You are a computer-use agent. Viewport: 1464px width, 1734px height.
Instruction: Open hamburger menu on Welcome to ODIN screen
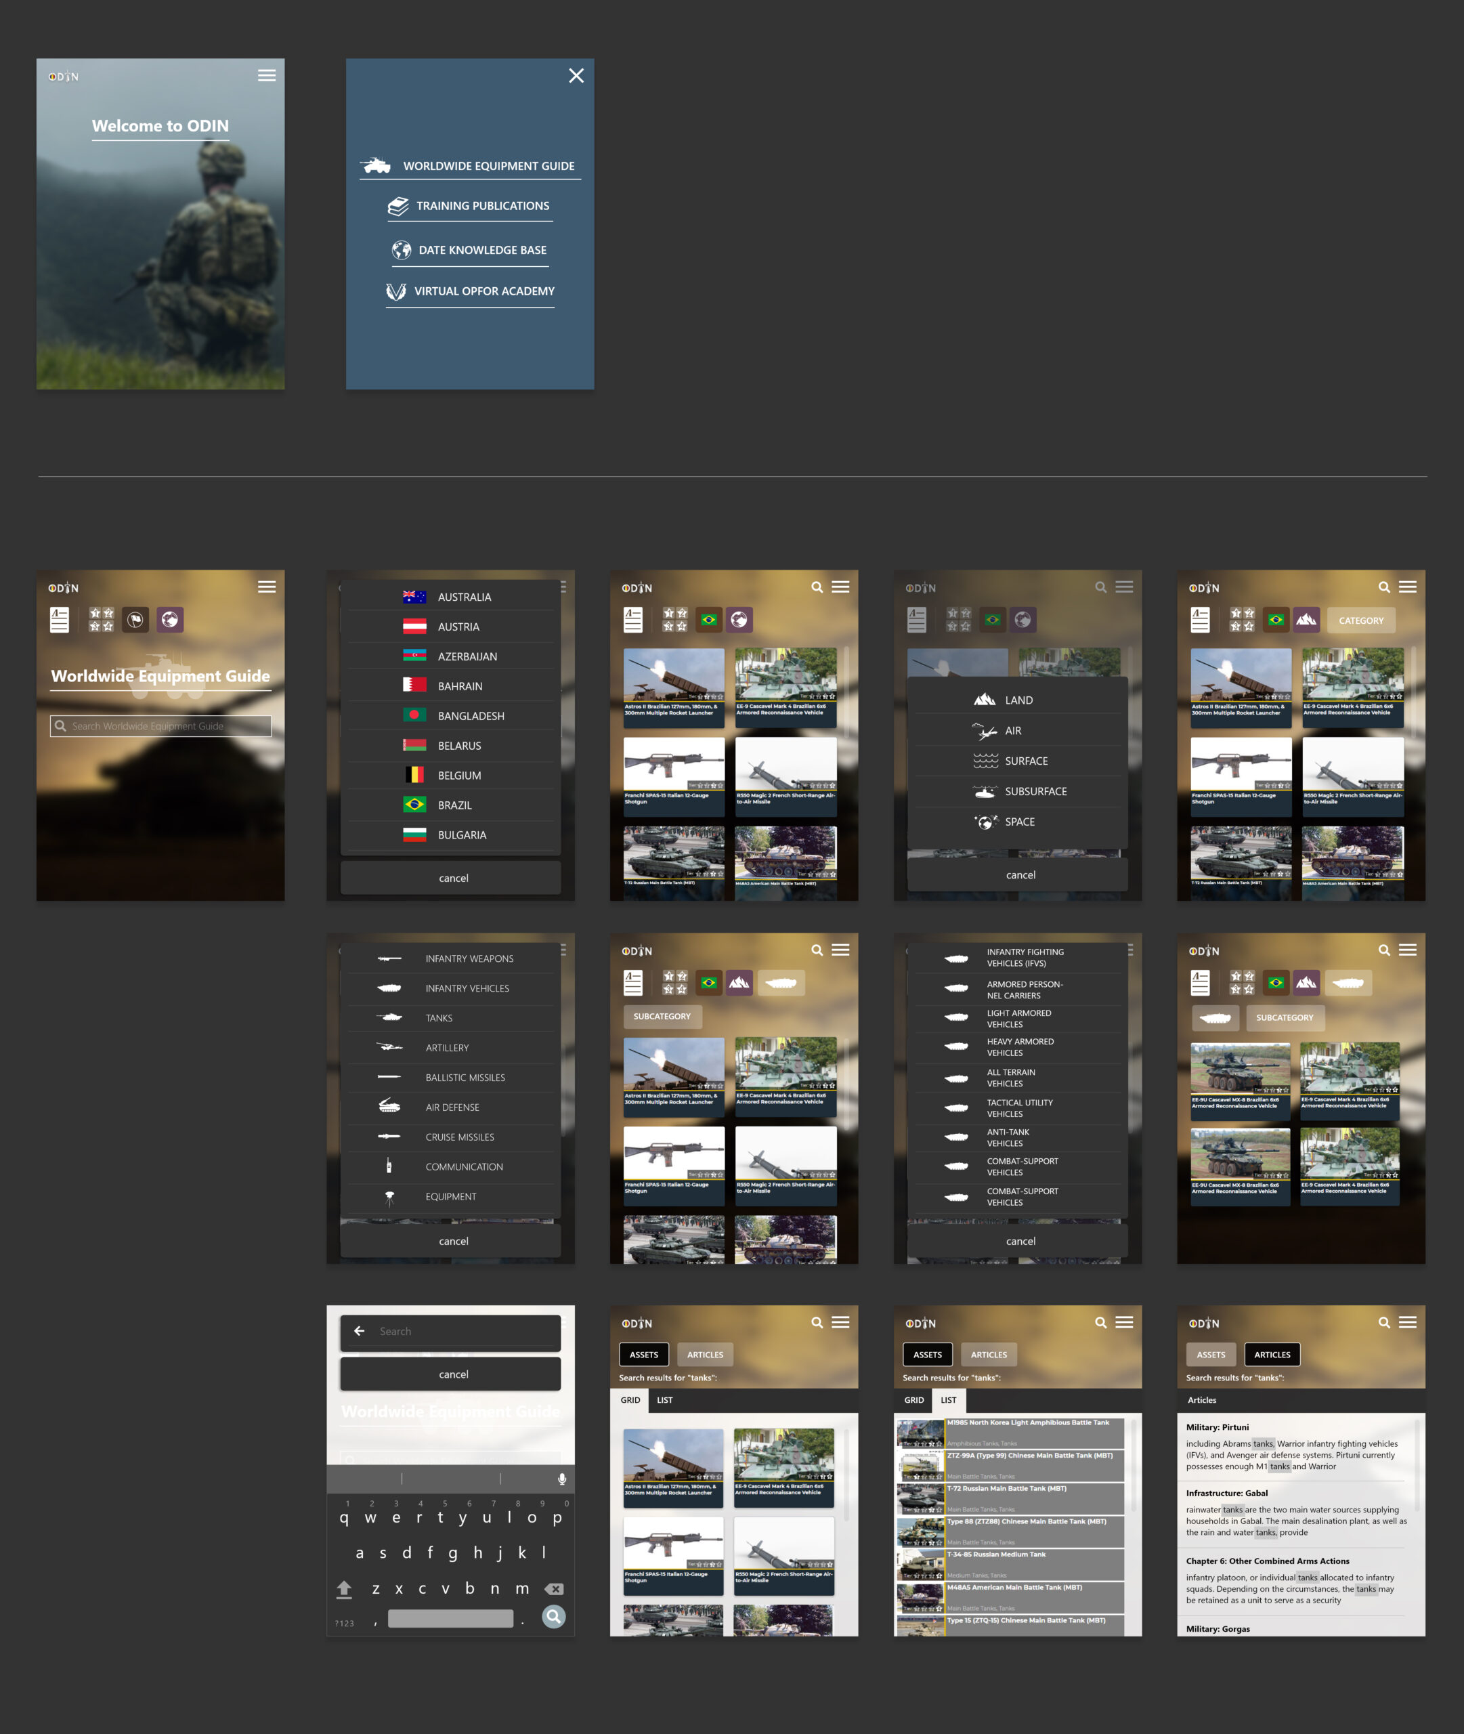266,76
